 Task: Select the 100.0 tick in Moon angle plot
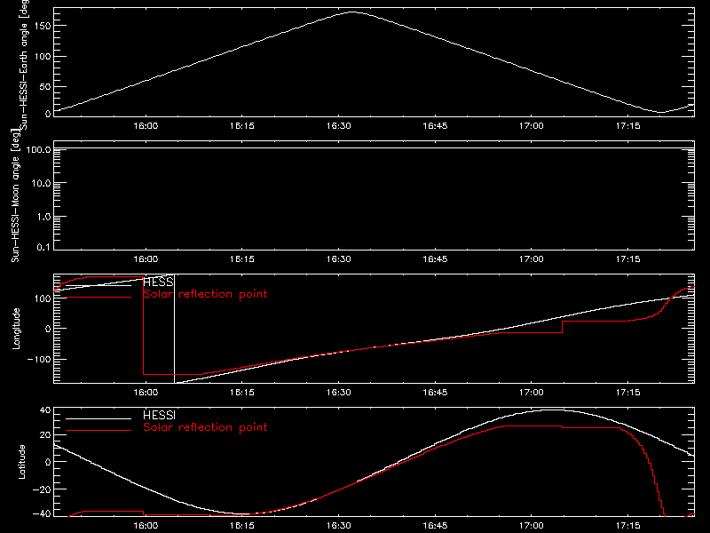38,149
